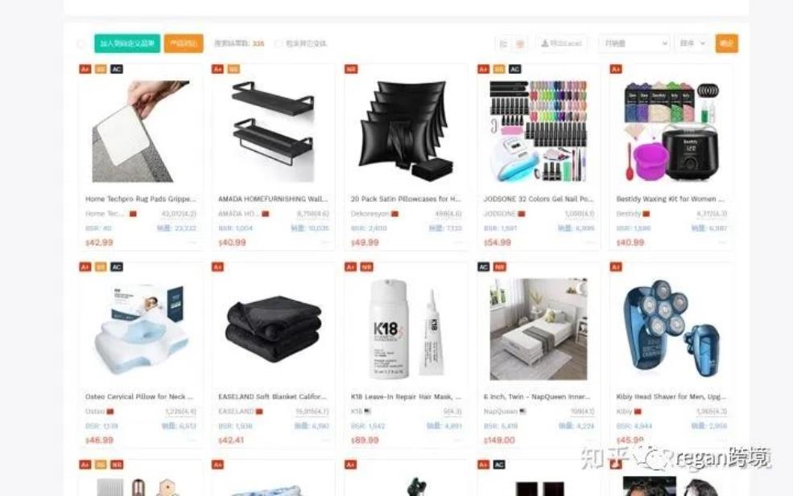Click the A+ badge on Rug Pads card
Viewport: 793px width, 496px height.
click(85, 69)
